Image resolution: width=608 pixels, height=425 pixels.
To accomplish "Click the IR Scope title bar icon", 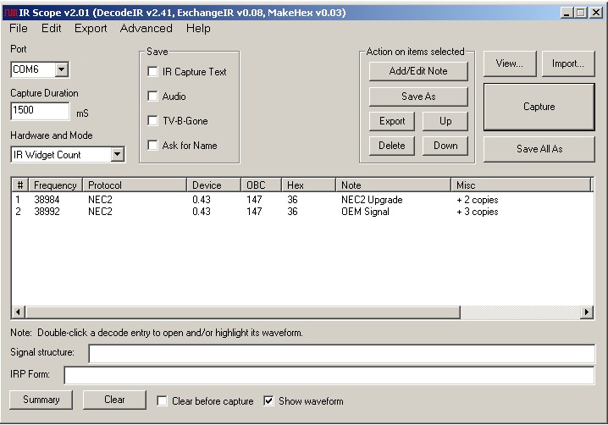I will click(10, 13).
